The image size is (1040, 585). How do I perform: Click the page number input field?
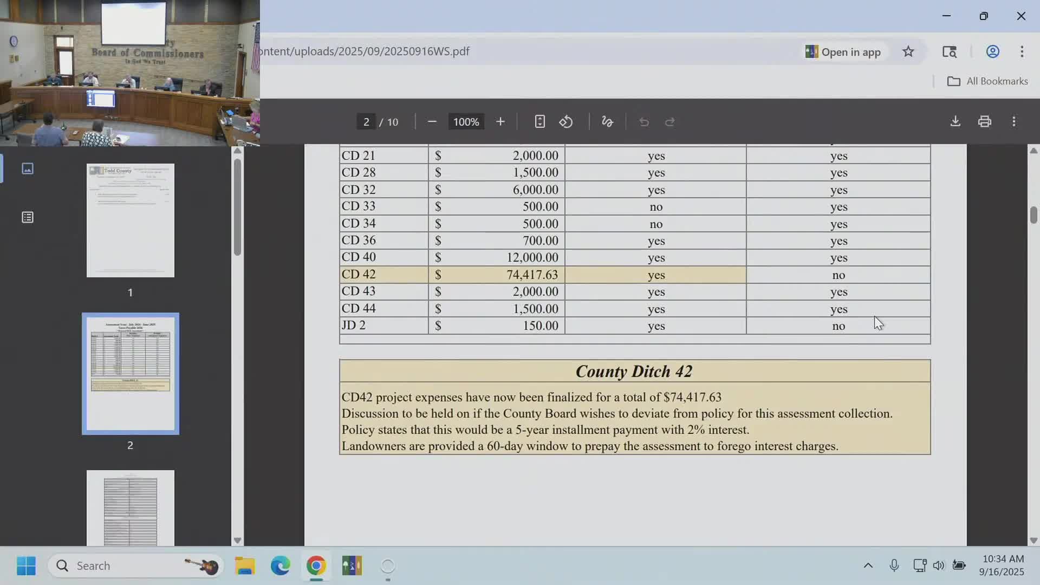point(366,122)
